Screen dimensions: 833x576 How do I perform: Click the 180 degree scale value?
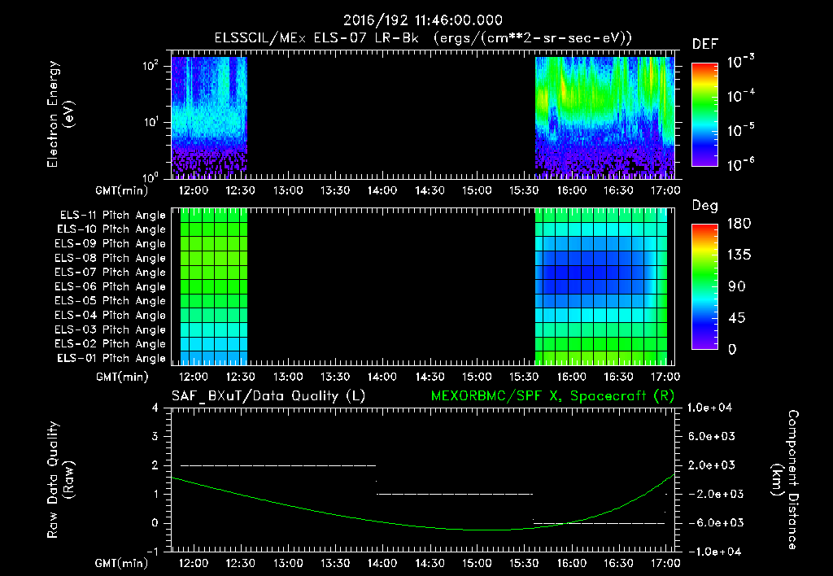click(739, 224)
